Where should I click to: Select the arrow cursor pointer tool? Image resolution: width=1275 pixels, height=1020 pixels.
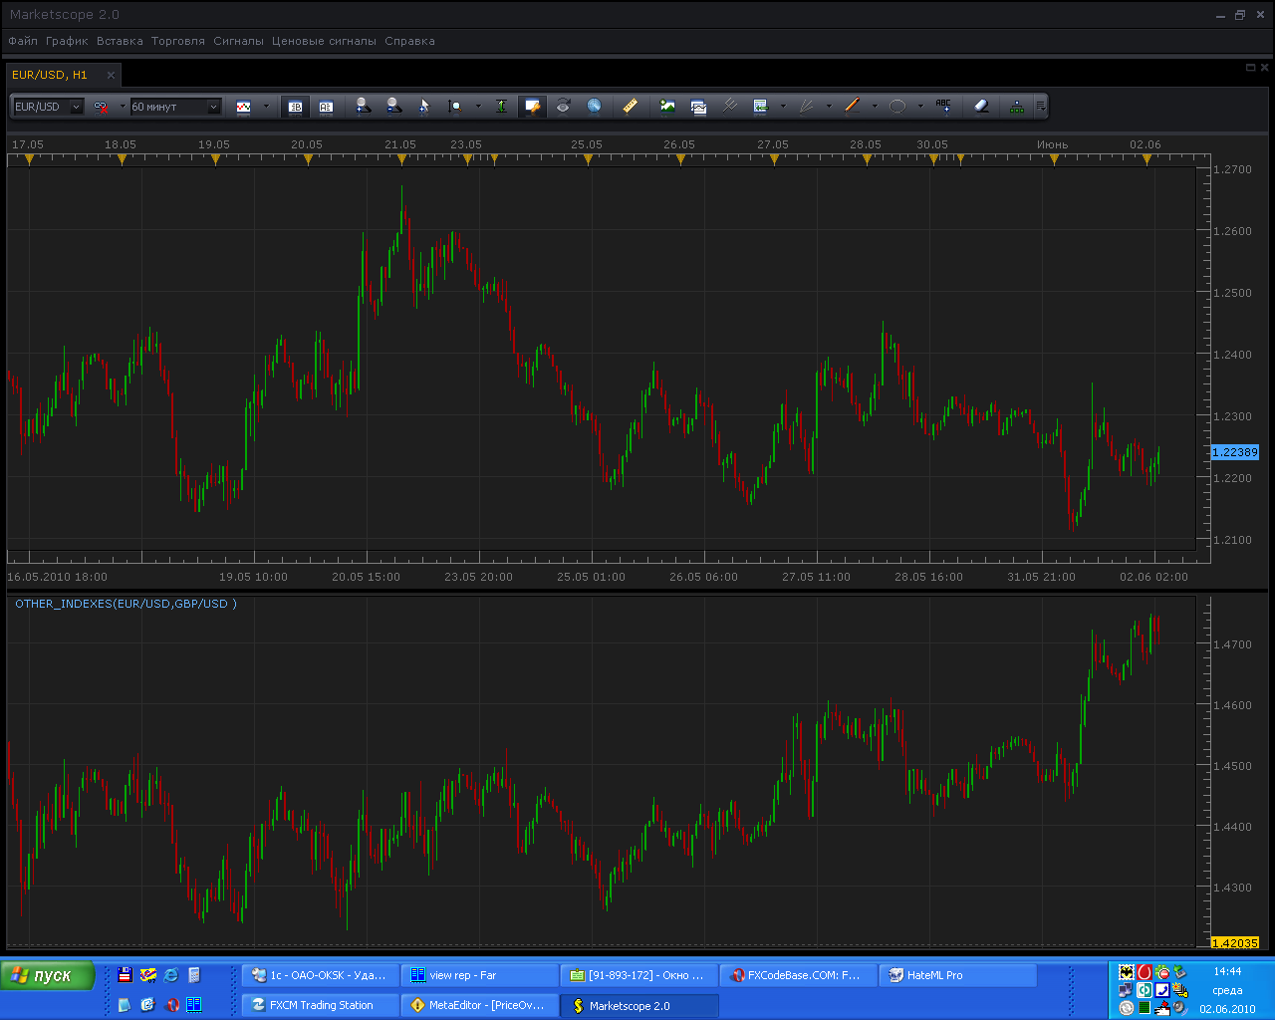tap(424, 106)
